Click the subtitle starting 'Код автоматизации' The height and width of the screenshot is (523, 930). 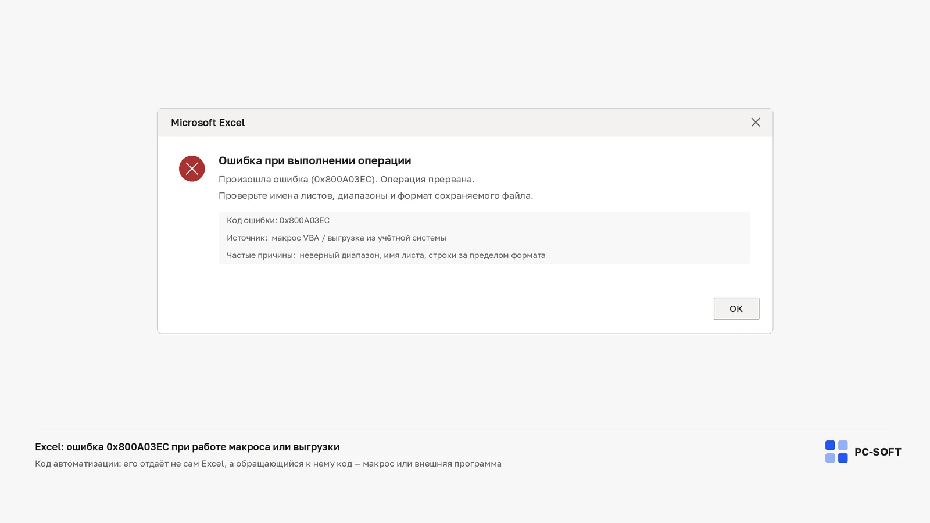[x=268, y=464]
